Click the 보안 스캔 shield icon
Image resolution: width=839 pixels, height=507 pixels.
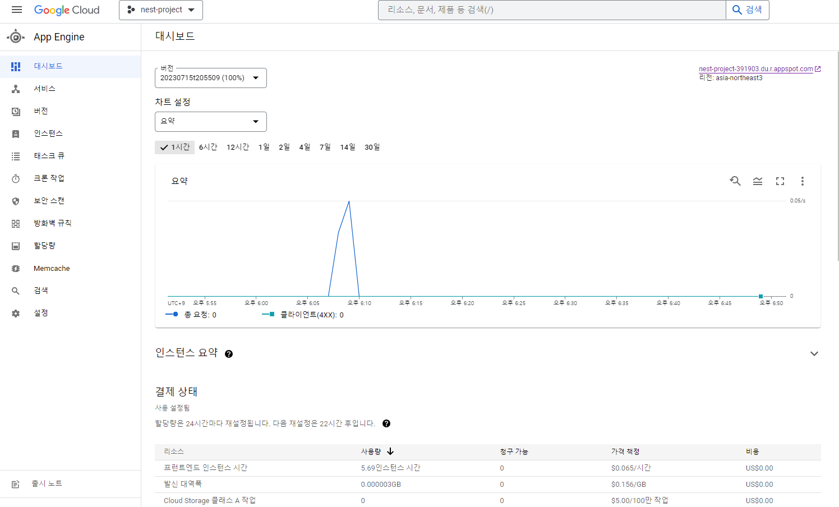16,201
